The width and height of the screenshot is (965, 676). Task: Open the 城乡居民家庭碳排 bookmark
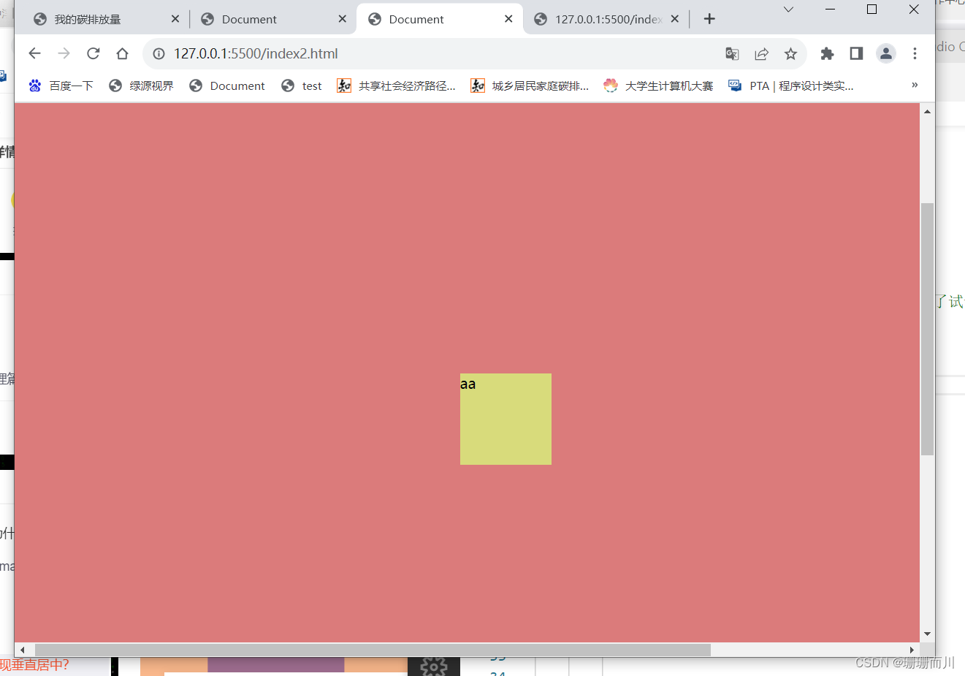coord(530,86)
